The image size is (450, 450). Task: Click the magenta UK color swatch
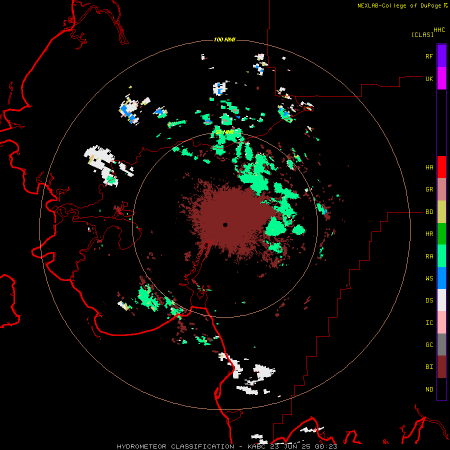click(441, 78)
